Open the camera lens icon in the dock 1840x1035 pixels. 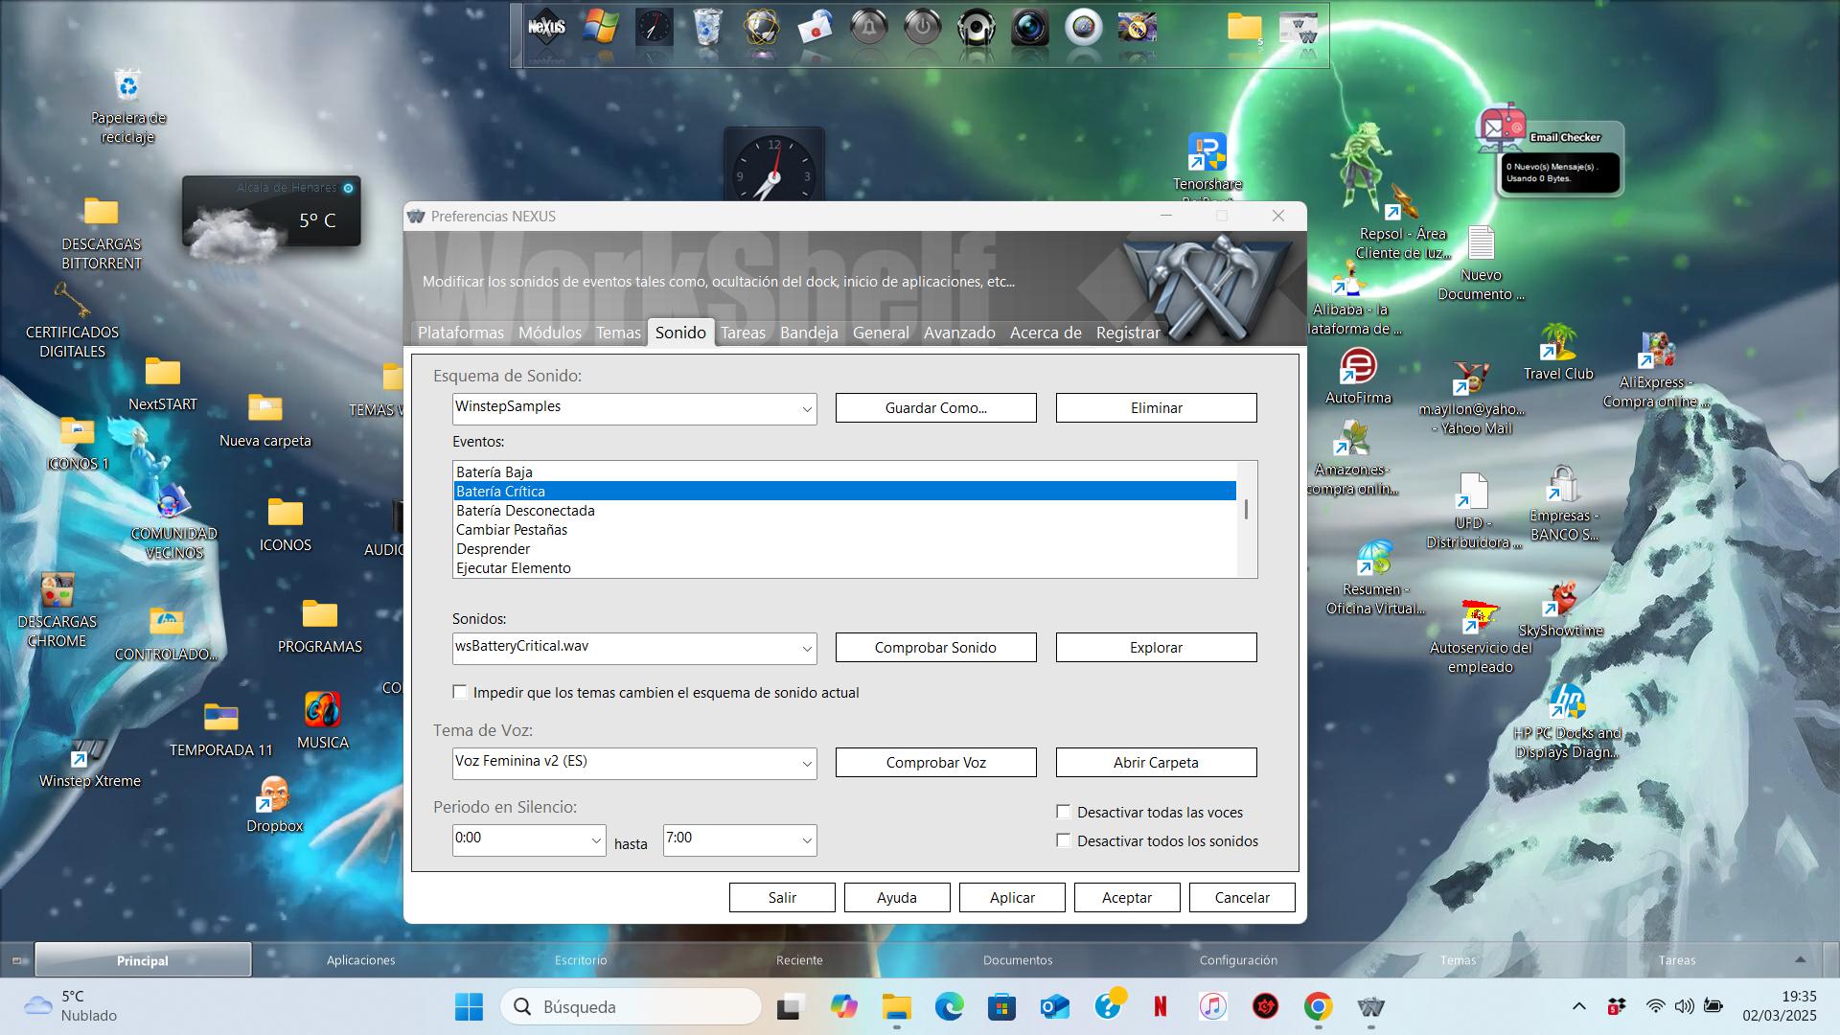click(x=1029, y=28)
